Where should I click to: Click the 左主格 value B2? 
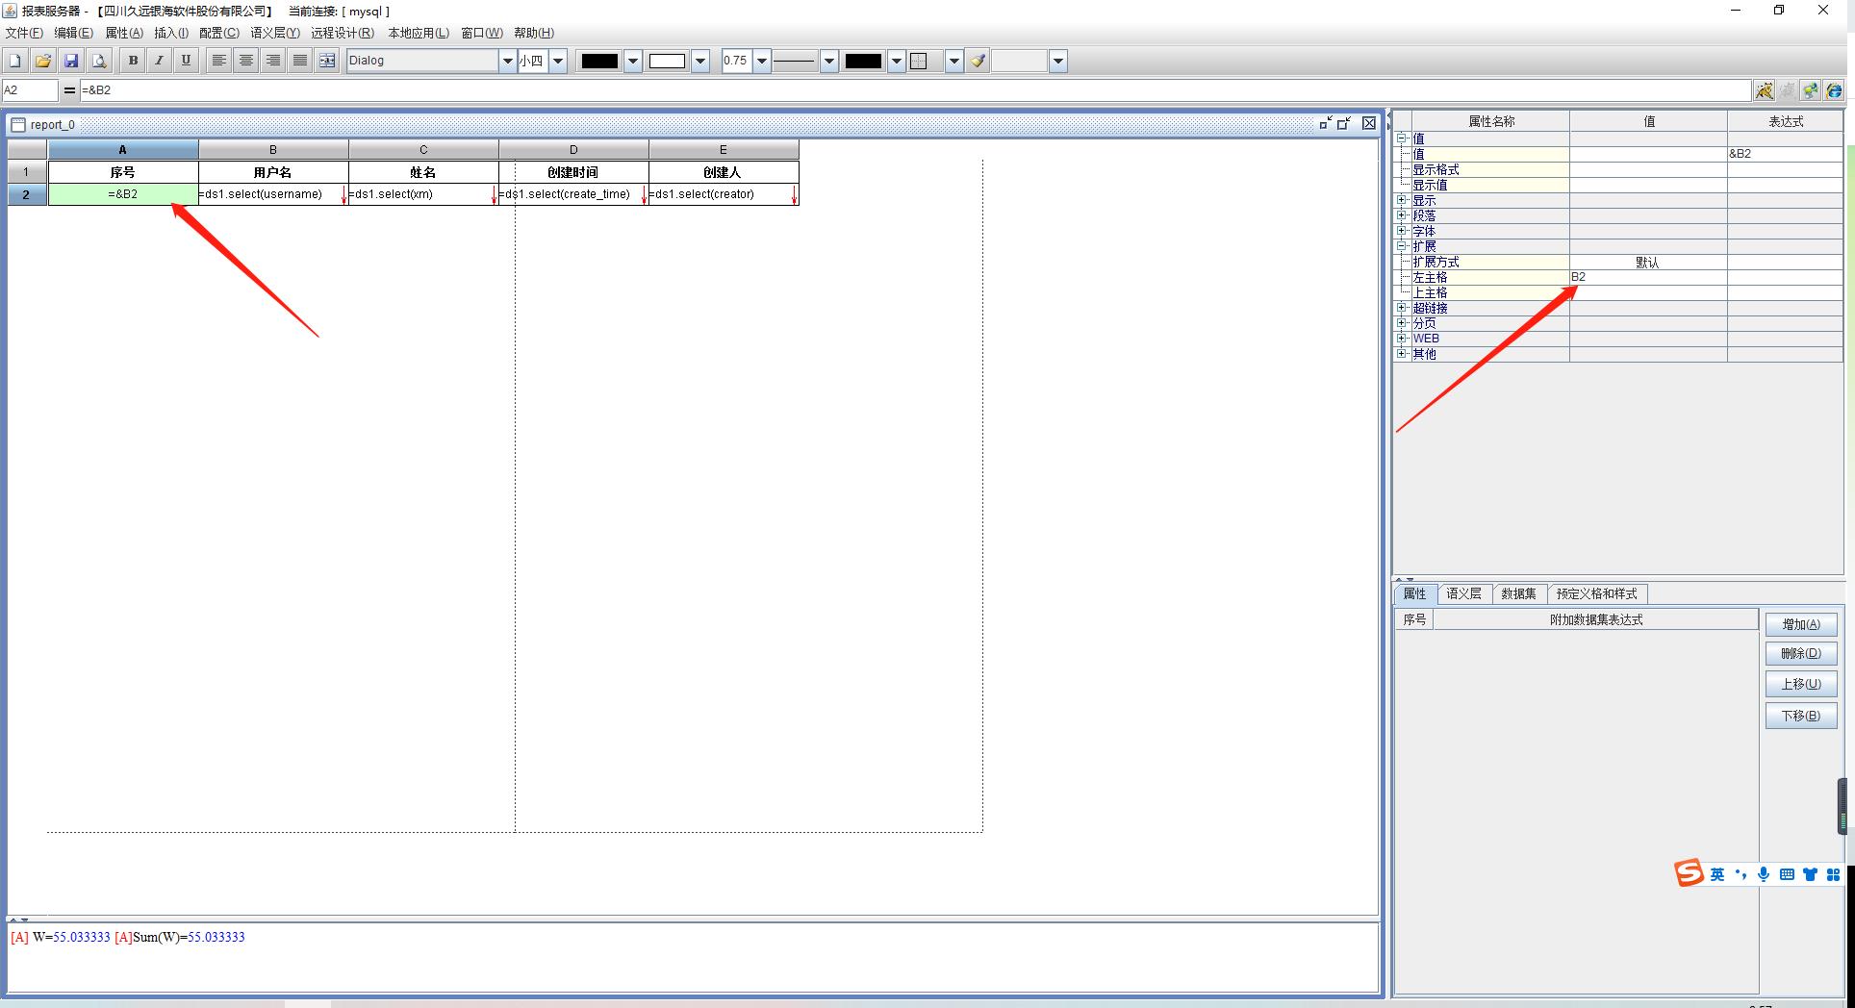click(1648, 277)
